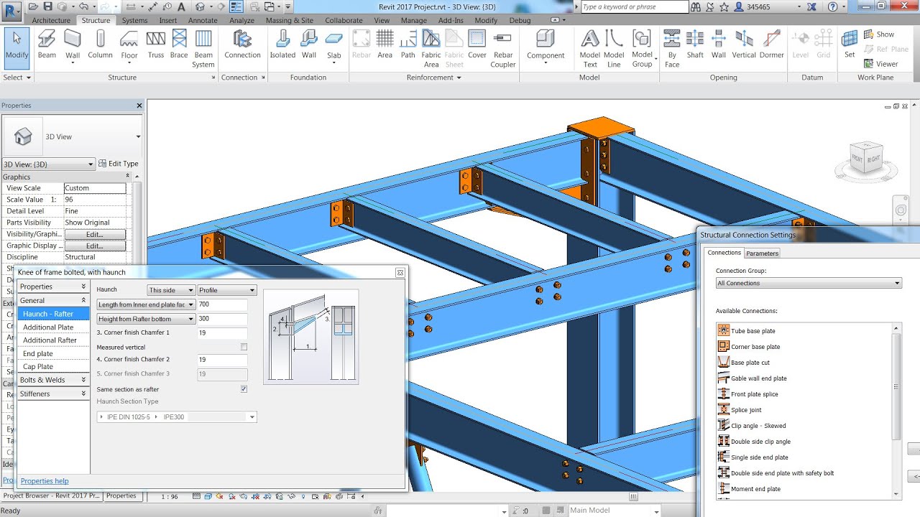This screenshot has width=920, height=517.
Task: Select the Column tool
Action: tap(100, 45)
